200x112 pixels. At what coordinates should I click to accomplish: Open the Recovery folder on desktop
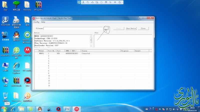coord(27,6)
